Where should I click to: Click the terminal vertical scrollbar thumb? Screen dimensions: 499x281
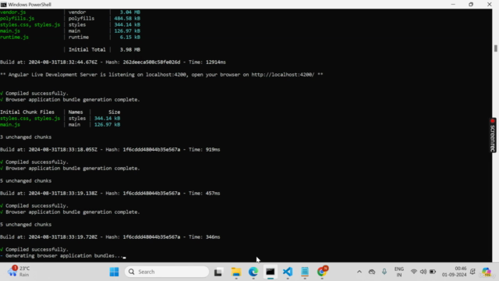tap(496, 48)
